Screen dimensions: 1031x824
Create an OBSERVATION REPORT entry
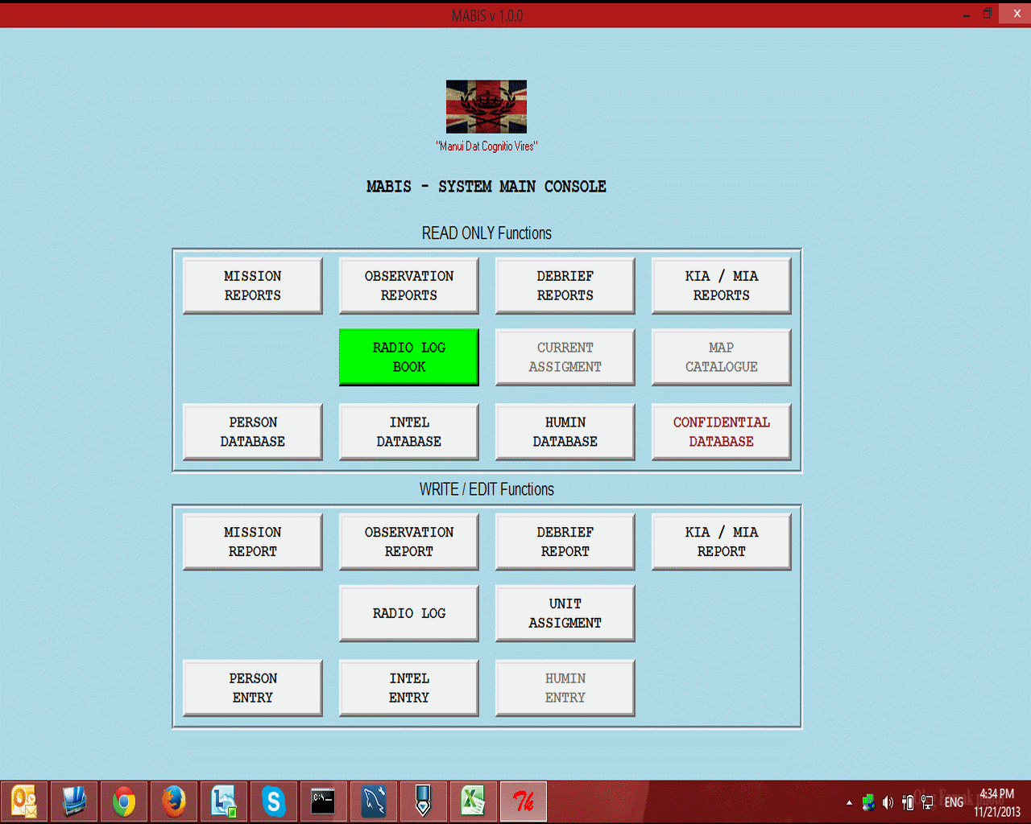click(409, 542)
